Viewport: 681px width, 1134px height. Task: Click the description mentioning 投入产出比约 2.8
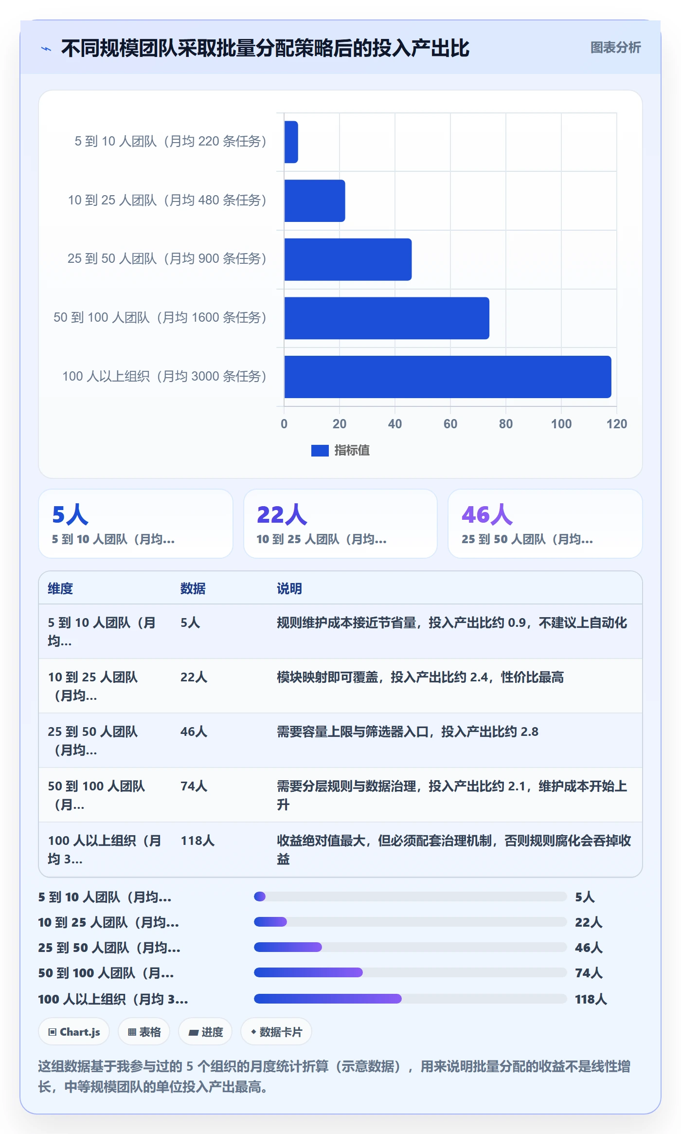[x=408, y=732]
